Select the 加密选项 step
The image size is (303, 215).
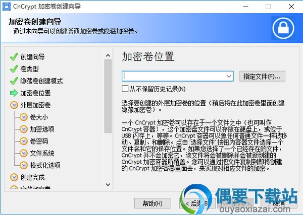coord(42,129)
